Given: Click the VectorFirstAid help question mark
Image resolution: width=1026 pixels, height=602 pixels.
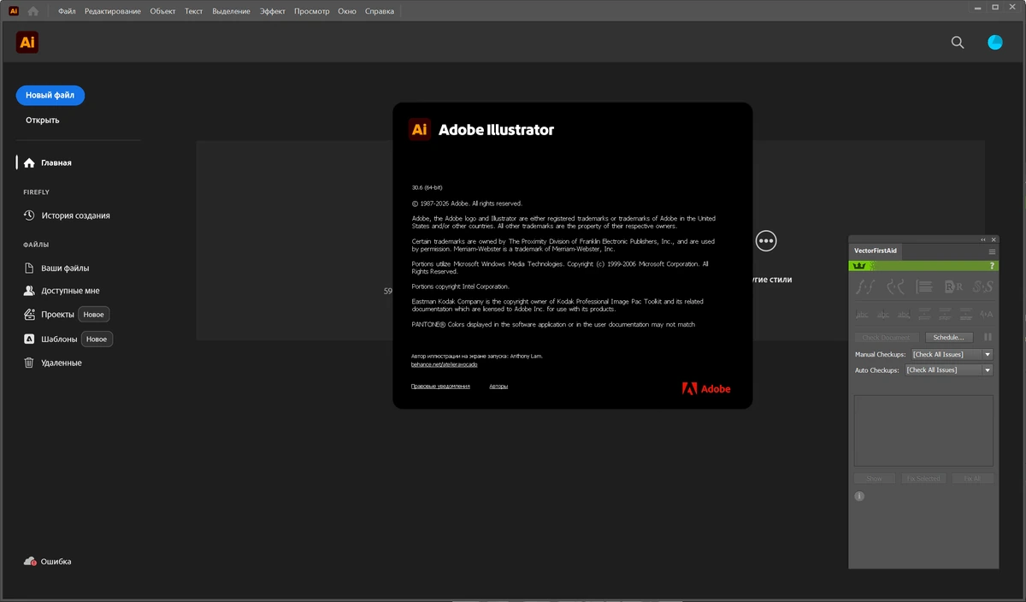Looking at the screenshot, I should [x=992, y=266].
